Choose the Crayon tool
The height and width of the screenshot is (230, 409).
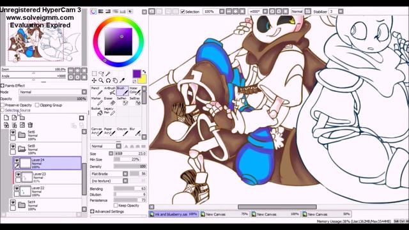click(122, 132)
